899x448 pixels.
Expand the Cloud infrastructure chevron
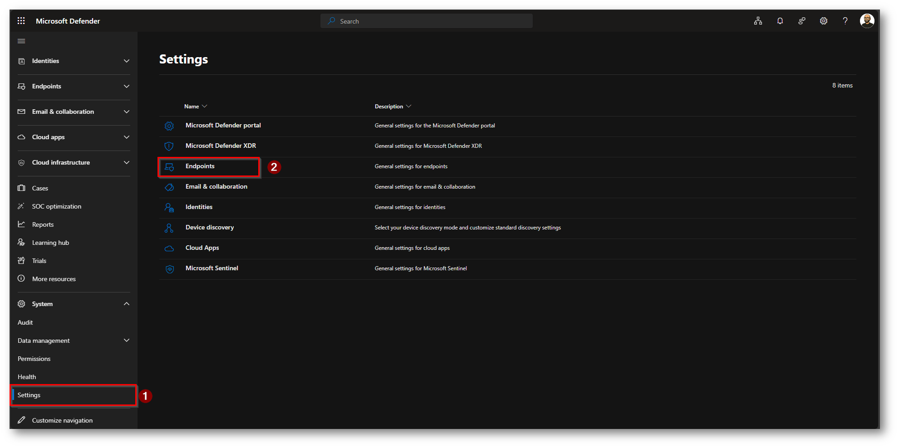[127, 163]
